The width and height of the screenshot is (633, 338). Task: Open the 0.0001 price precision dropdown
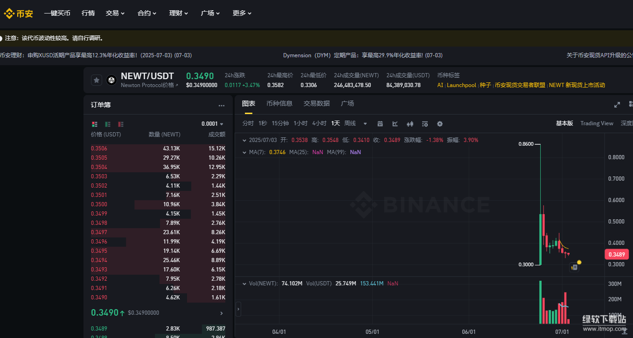pos(212,124)
